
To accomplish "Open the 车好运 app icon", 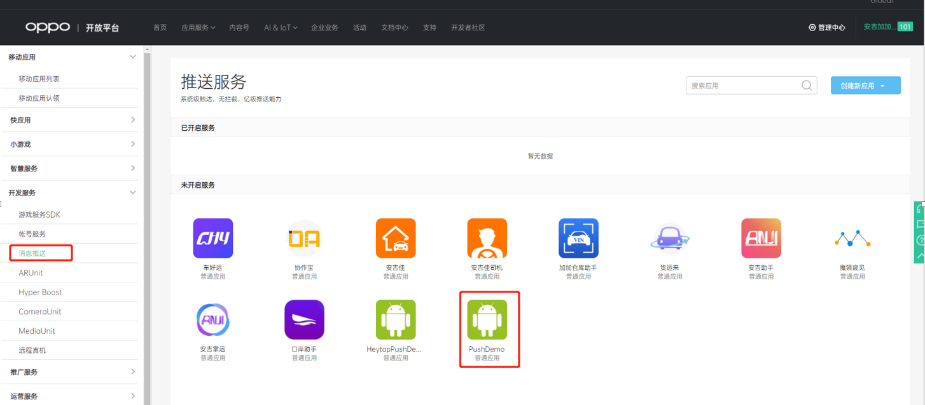I will point(212,238).
